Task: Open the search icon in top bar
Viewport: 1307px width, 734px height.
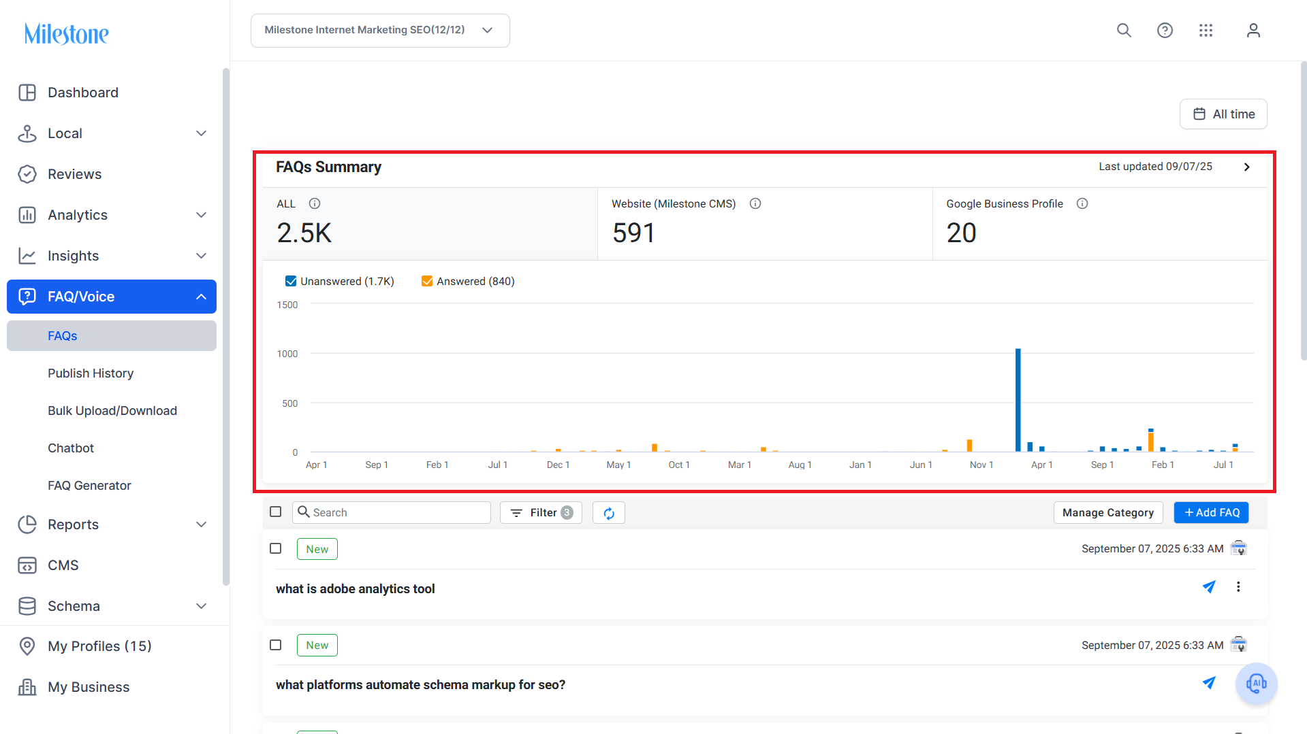Action: pyautogui.click(x=1124, y=31)
